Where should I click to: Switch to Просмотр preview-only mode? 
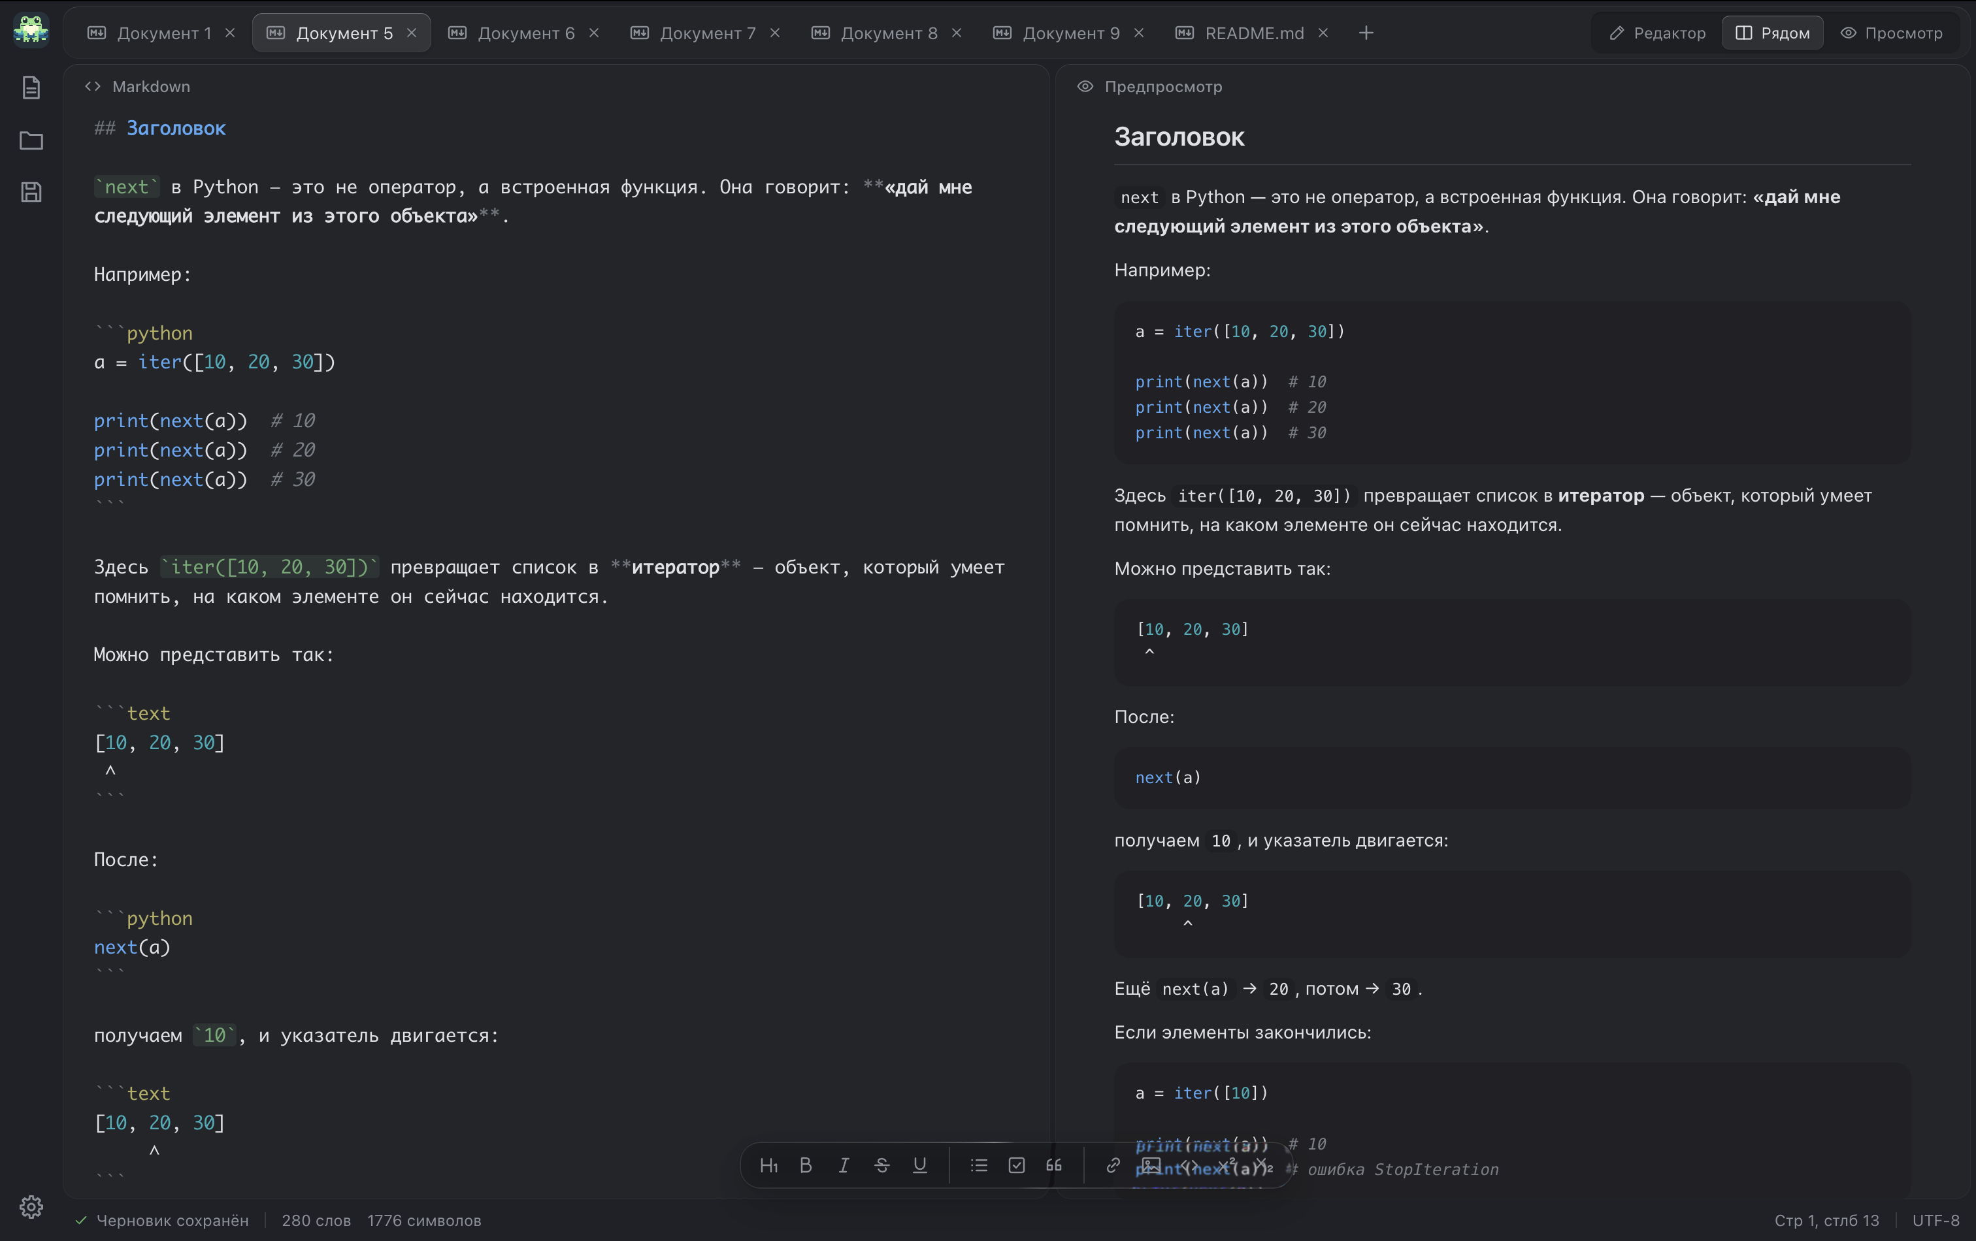pyautogui.click(x=1892, y=33)
